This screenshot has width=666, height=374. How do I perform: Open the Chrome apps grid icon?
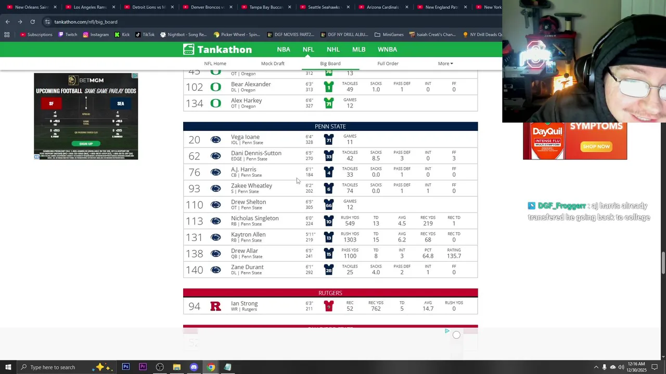click(x=7, y=35)
